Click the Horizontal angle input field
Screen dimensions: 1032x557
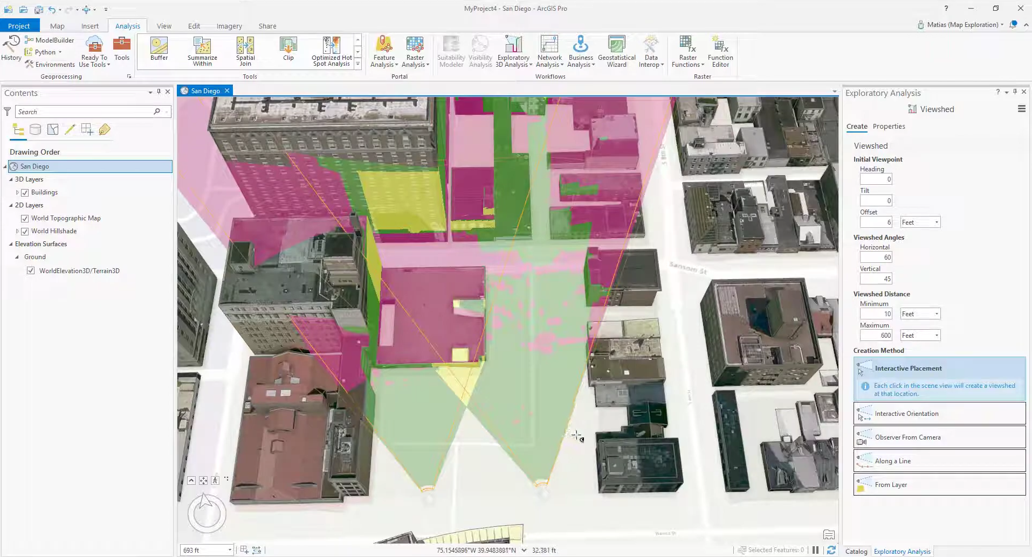click(x=876, y=257)
